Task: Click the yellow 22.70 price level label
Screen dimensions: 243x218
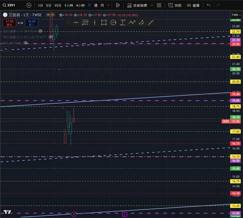Action: [x=236, y=32]
